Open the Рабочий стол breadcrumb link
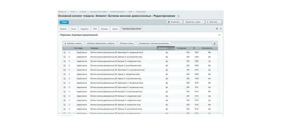This screenshot has width=281, height=126. 62,12
